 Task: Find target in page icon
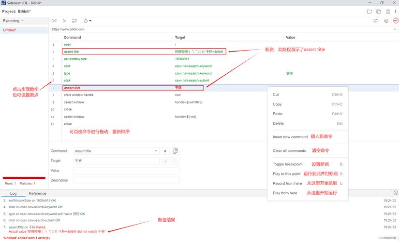click(x=175, y=161)
